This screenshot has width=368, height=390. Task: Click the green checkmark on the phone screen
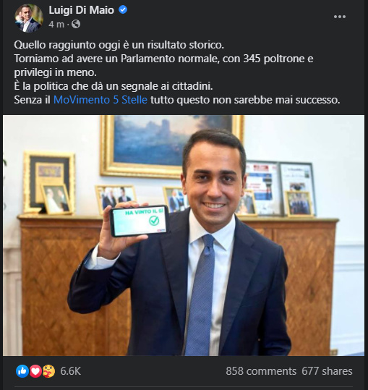pos(154,221)
